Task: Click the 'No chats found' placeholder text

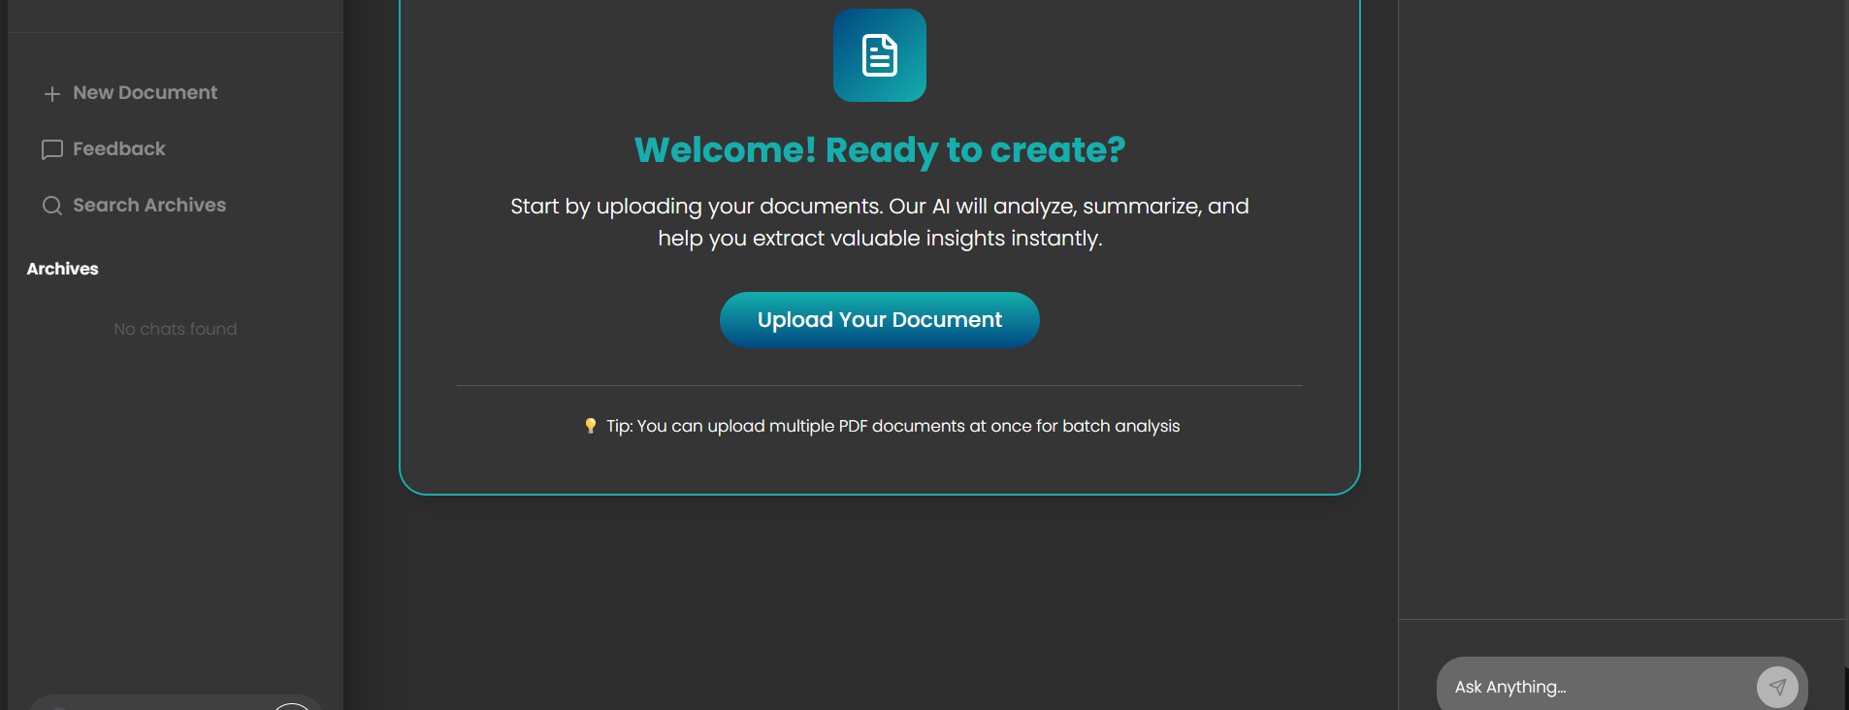Action: [175, 329]
